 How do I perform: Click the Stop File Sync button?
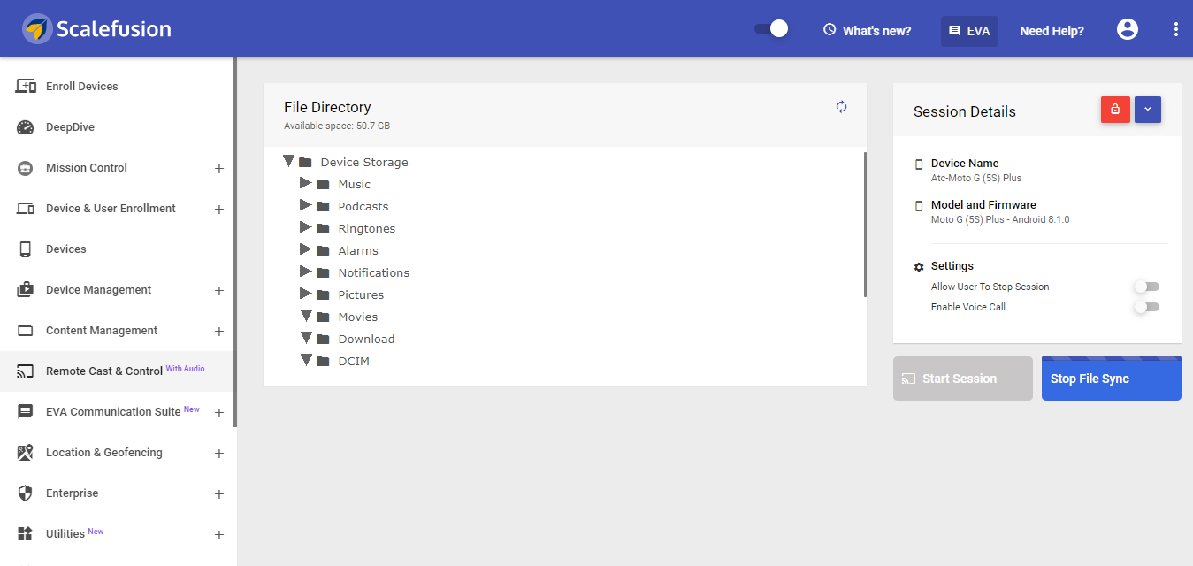pyautogui.click(x=1112, y=379)
